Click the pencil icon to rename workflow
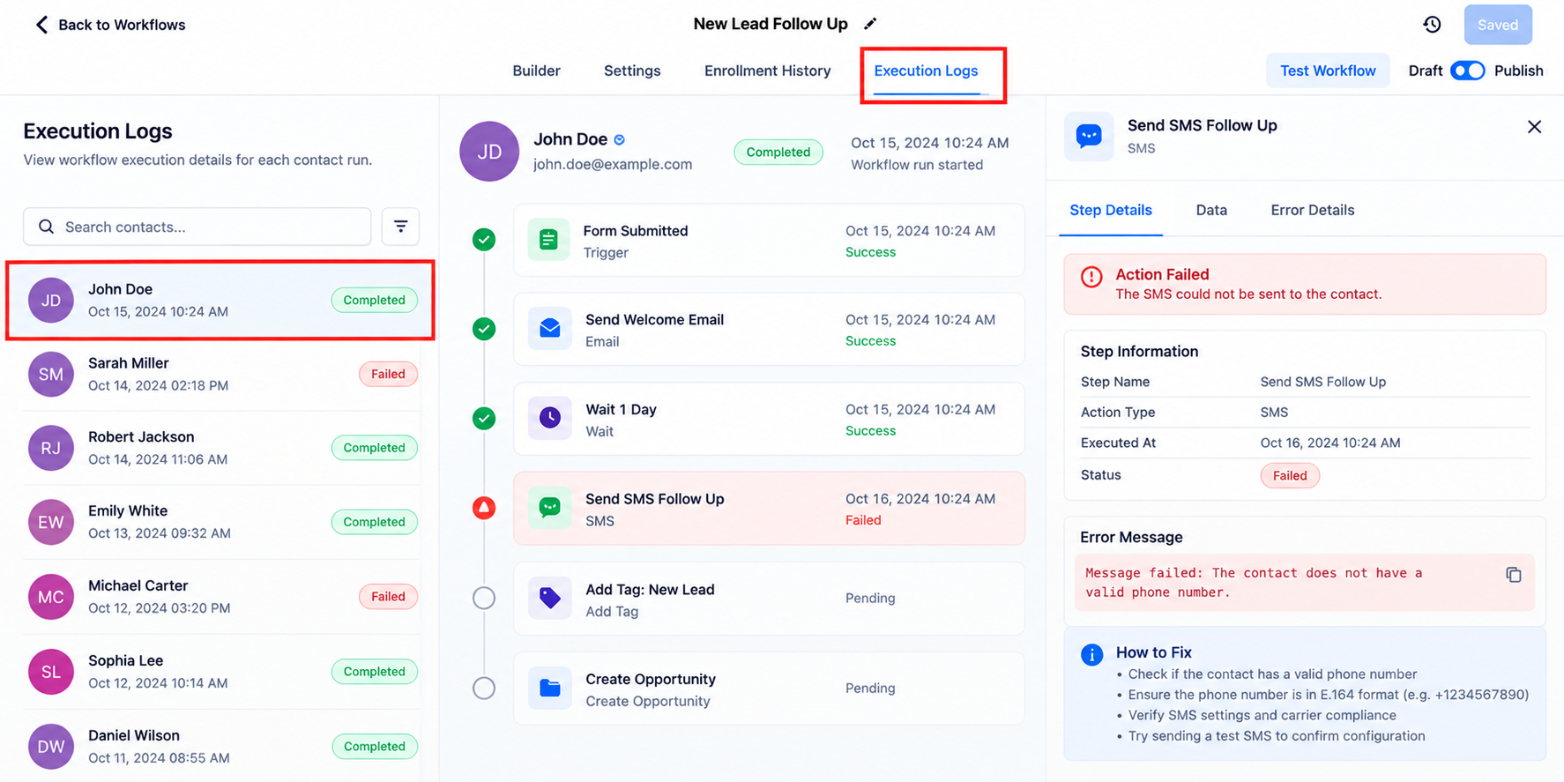This screenshot has height=782, width=1564. [x=870, y=24]
